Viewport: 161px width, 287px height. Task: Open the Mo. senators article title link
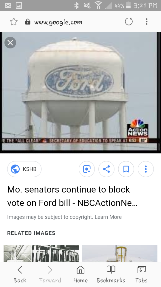72,196
